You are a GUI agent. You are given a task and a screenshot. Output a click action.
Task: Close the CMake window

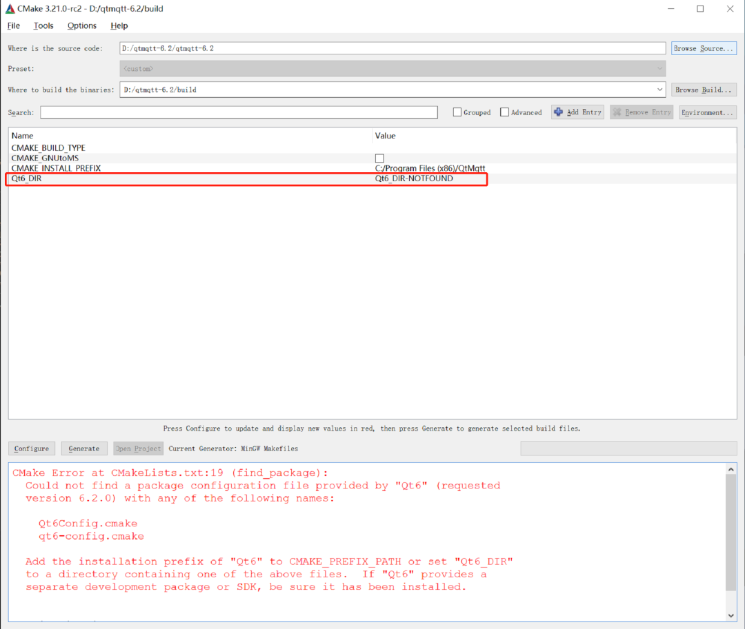[730, 8]
